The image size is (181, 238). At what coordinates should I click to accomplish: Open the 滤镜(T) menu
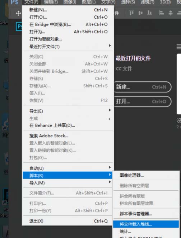pyautogui.click(x=147, y=2)
